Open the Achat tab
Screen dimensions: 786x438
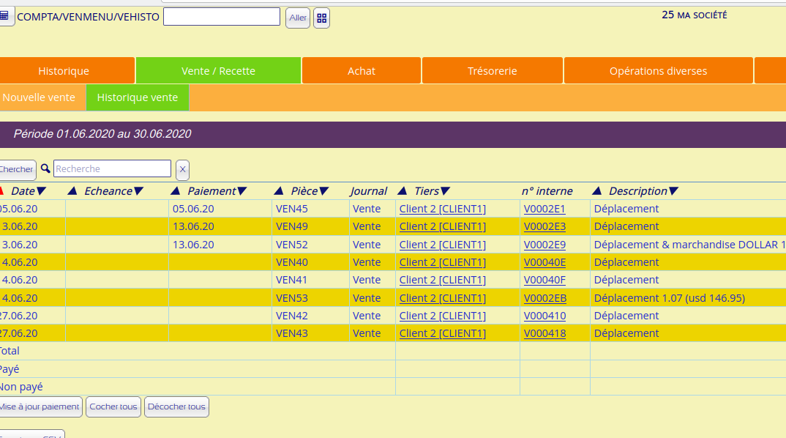tap(362, 71)
